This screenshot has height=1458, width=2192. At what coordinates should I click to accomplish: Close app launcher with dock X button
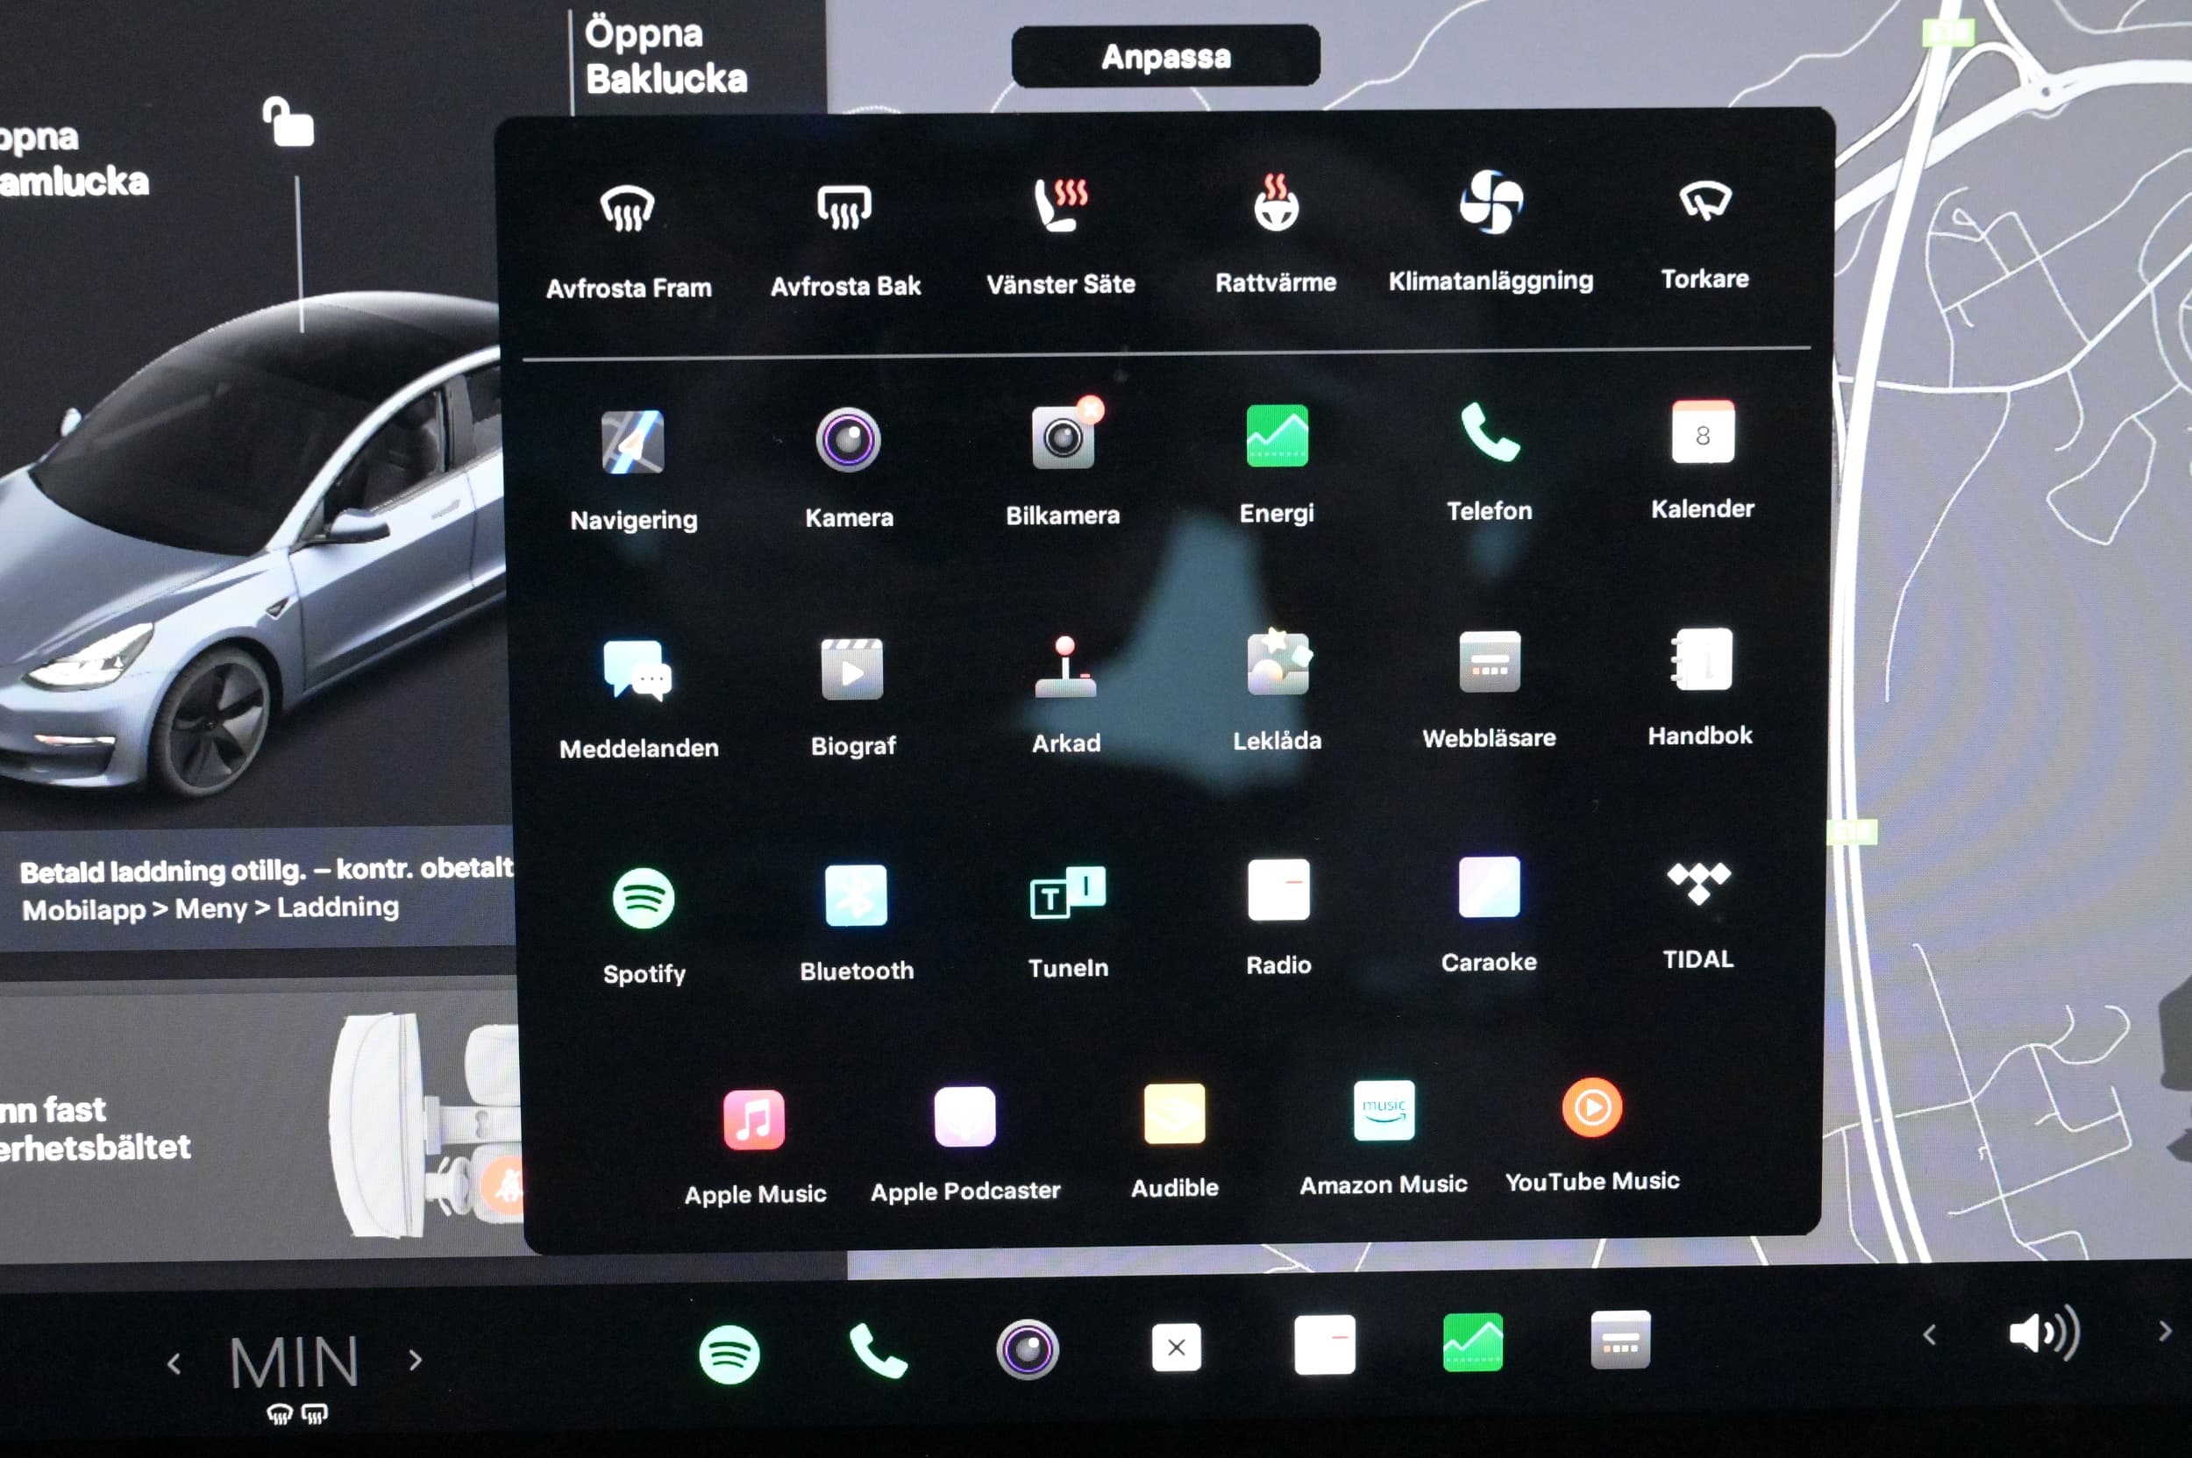tap(1176, 1347)
